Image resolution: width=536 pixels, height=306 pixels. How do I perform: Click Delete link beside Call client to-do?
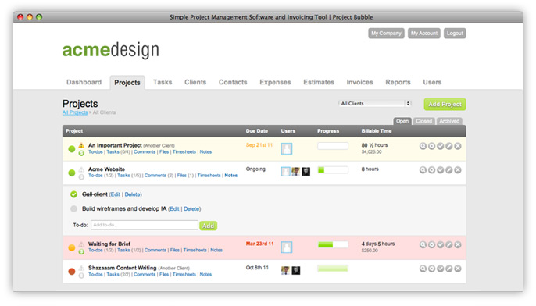click(133, 194)
